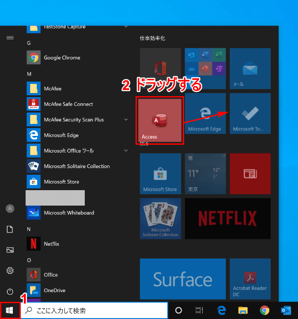298x319 pixels.
Task: Open File Explorer from the taskbar
Action: tap(243, 311)
